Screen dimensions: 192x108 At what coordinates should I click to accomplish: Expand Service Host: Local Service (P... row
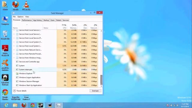point(14,38)
